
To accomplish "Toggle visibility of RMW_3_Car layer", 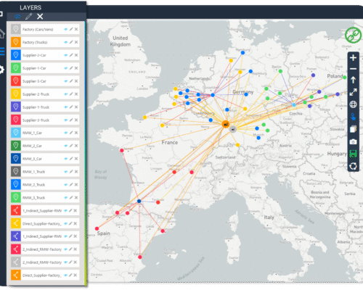I will pyautogui.click(x=65, y=159).
